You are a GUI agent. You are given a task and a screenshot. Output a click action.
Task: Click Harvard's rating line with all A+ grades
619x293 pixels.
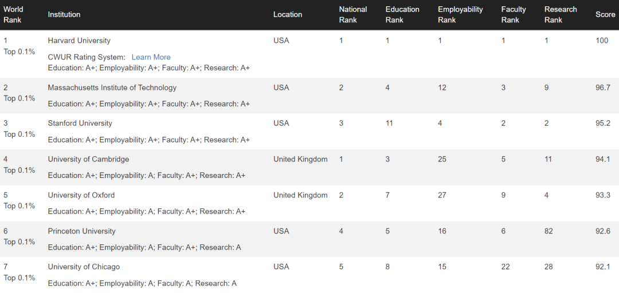pyautogui.click(x=149, y=68)
